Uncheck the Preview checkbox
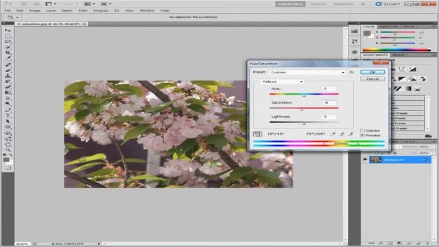 click(362, 136)
